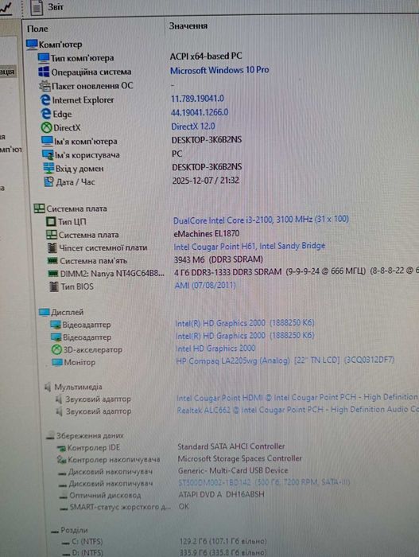
Task: Select the 3943 МБ (DDR3 SDRAM) value
Action: (x=219, y=259)
